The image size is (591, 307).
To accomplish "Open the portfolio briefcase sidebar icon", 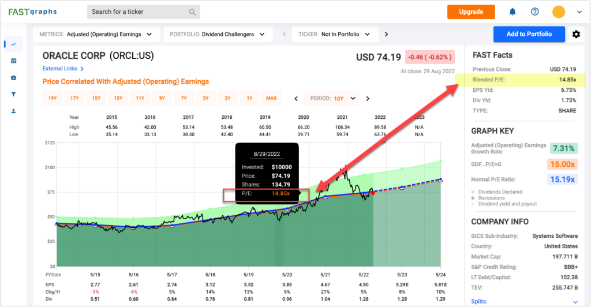I will coord(14,77).
